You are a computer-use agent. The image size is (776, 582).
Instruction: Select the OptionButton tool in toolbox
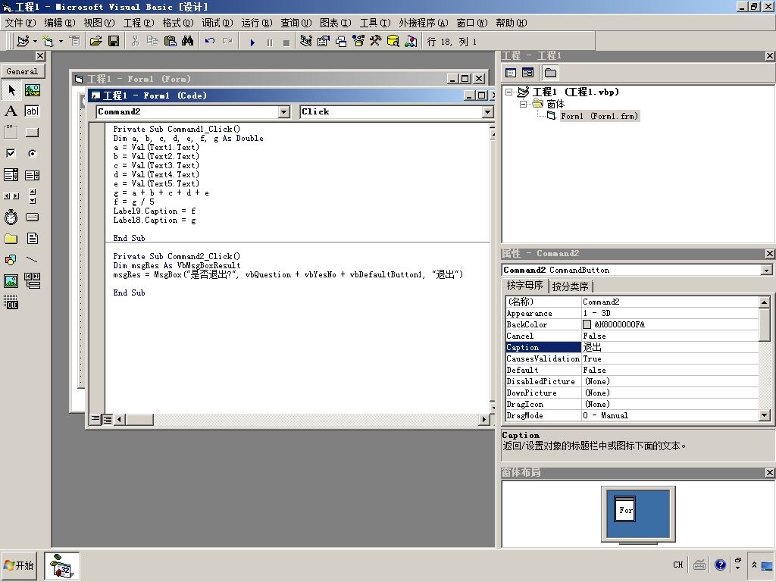[32, 153]
